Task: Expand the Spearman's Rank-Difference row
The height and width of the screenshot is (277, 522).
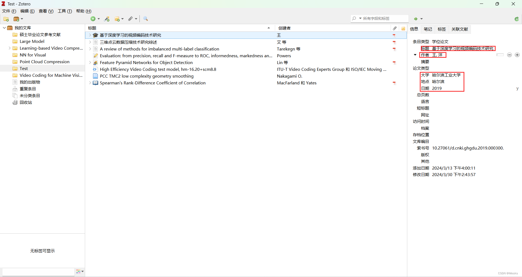Action: coord(90,83)
